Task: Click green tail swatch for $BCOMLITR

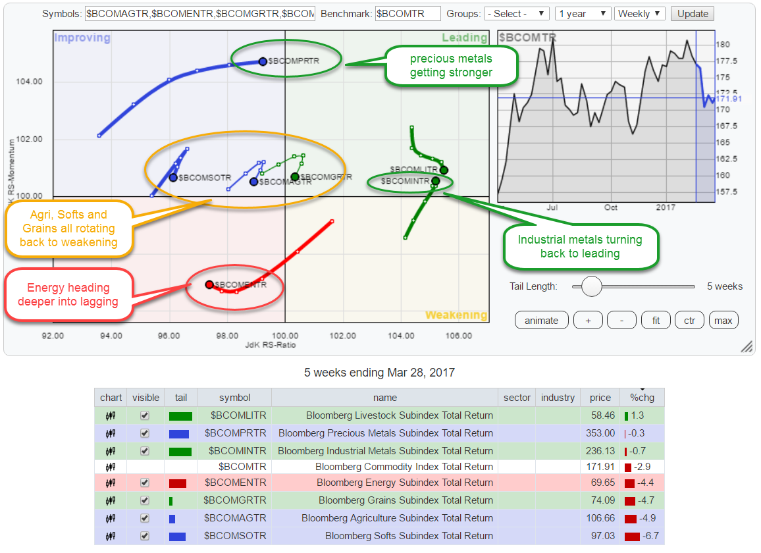Action: tap(180, 416)
